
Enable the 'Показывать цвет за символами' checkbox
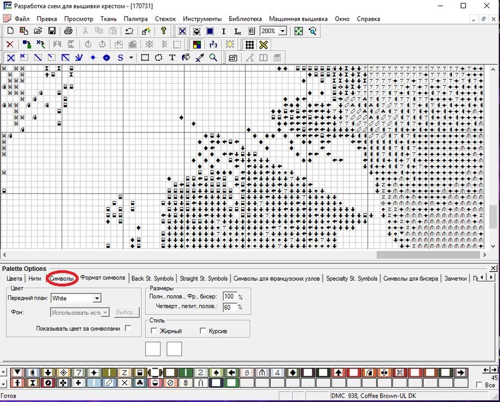pos(128,328)
